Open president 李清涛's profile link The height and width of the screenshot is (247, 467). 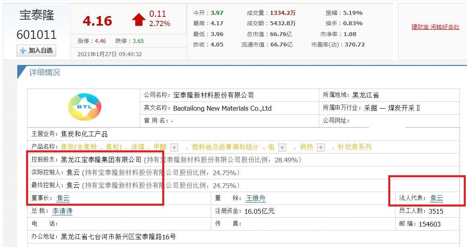(x=62, y=211)
